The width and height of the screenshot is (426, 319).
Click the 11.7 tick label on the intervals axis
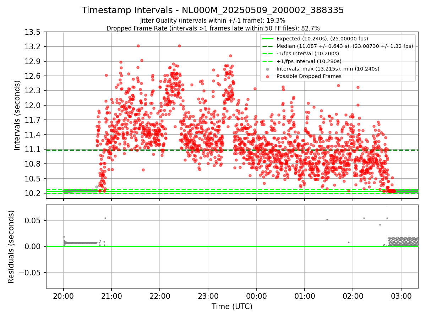pyautogui.click(x=33, y=120)
